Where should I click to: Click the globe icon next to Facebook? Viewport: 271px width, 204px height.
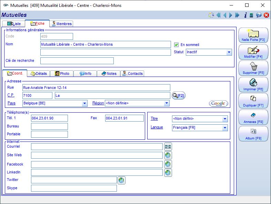(x=168, y=164)
